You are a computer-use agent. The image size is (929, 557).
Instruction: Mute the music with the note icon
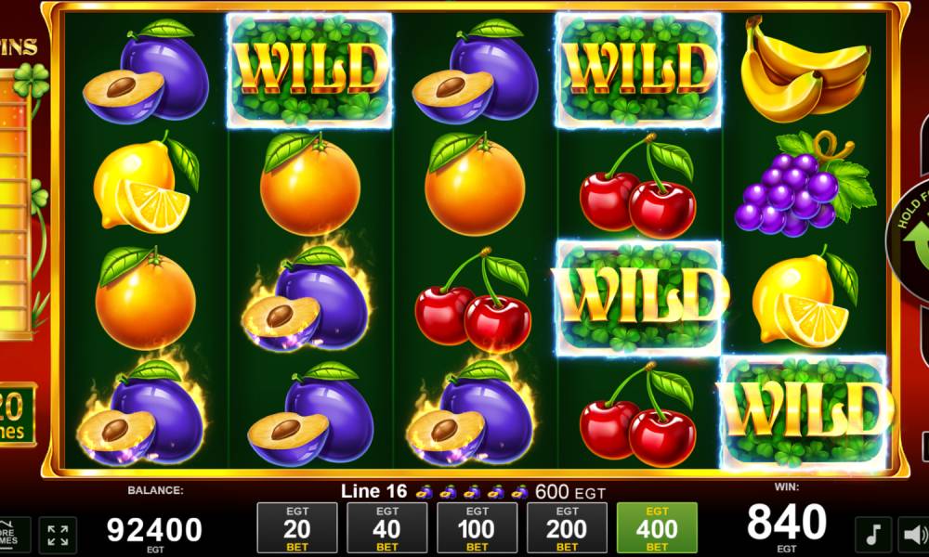[x=873, y=535]
